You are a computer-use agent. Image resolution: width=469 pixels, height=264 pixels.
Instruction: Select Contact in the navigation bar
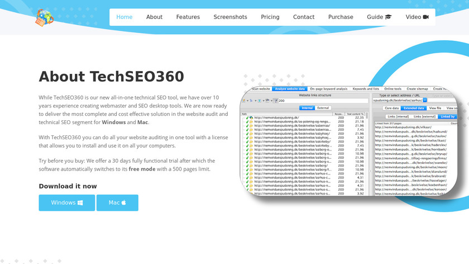tap(304, 17)
